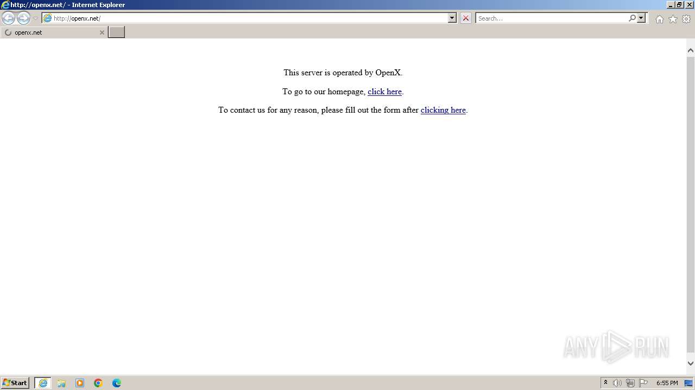Open the Action Center flag icon
Viewport: 695px width, 390px height.
pyautogui.click(x=643, y=383)
